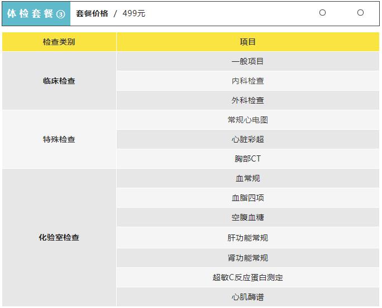The height and width of the screenshot is (308, 382).
Task: Click the 超敏C反应蛋白测定 item
Action: [x=247, y=277]
